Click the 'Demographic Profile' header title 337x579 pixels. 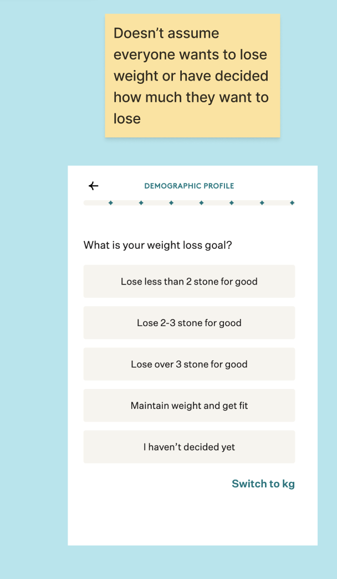pos(190,186)
